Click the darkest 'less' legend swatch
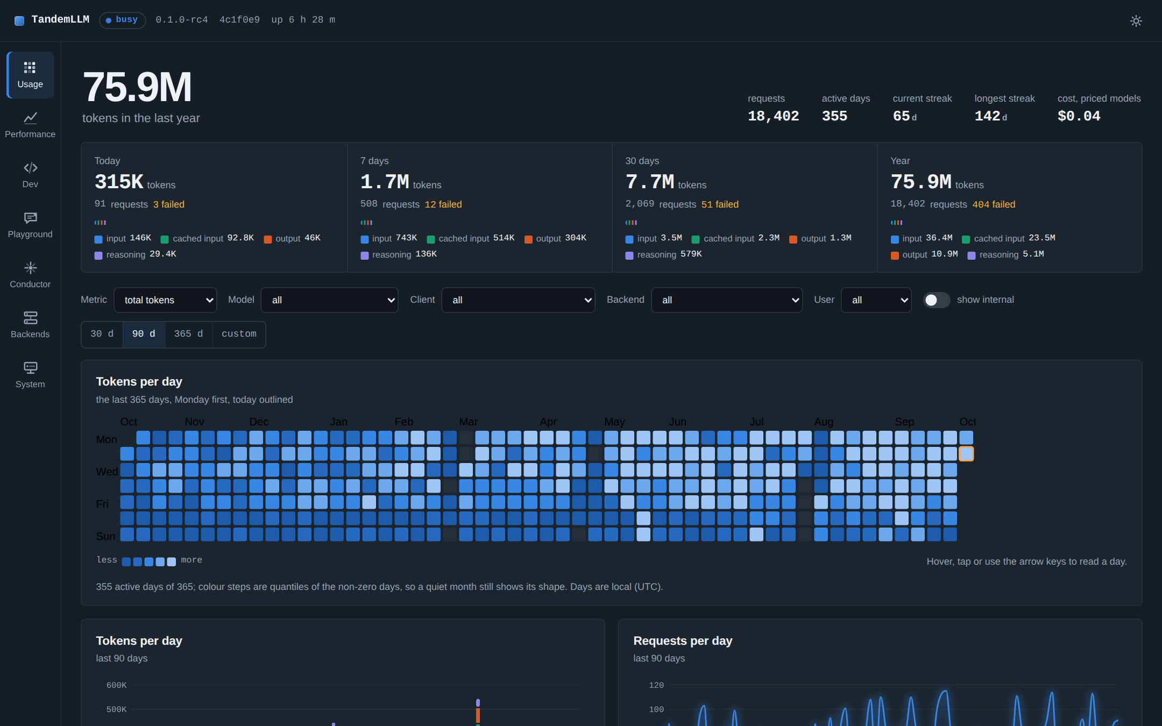1162x726 pixels. click(x=126, y=562)
